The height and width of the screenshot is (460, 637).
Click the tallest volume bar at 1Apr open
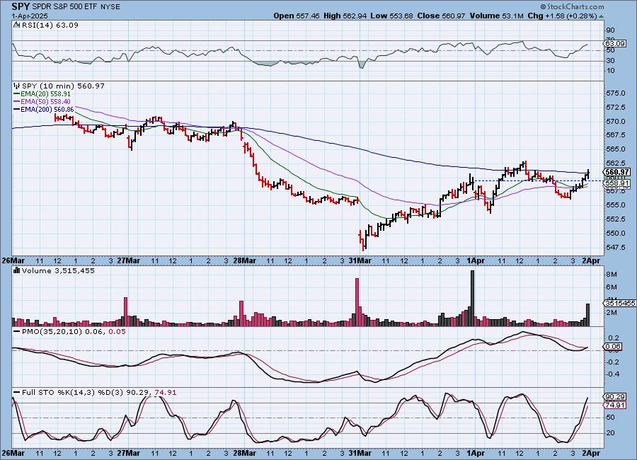tap(473, 298)
